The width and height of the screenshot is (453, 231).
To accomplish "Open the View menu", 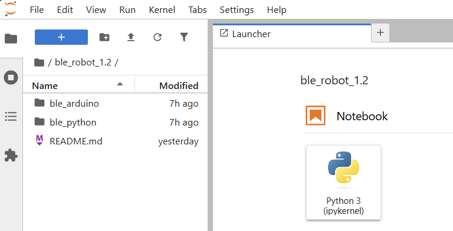I will (x=96, y=10).
